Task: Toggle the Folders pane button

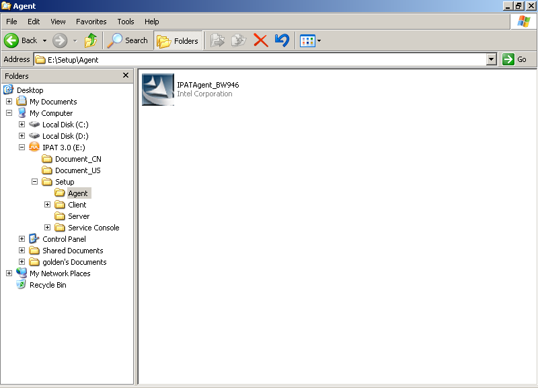Action: tap(178, 40)
